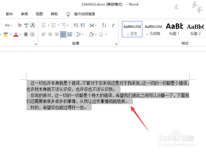This screenshot has width=206, height=152.
Task: Open font color dropdown arrow
Action: [x=21, y=35]
